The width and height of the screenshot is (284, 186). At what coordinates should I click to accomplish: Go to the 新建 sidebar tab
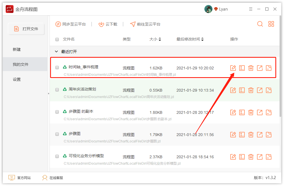pos(17,49)
